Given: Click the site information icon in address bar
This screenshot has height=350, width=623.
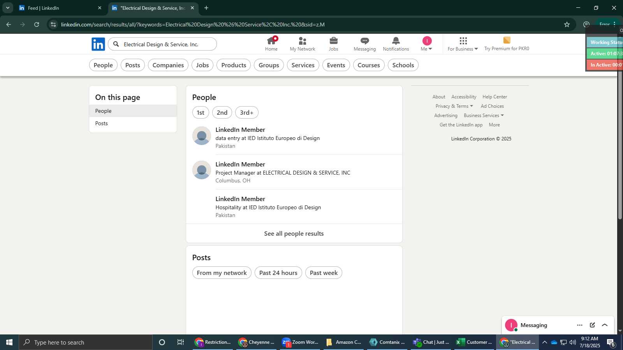Looking at the screenshot, I should [53, 24].
